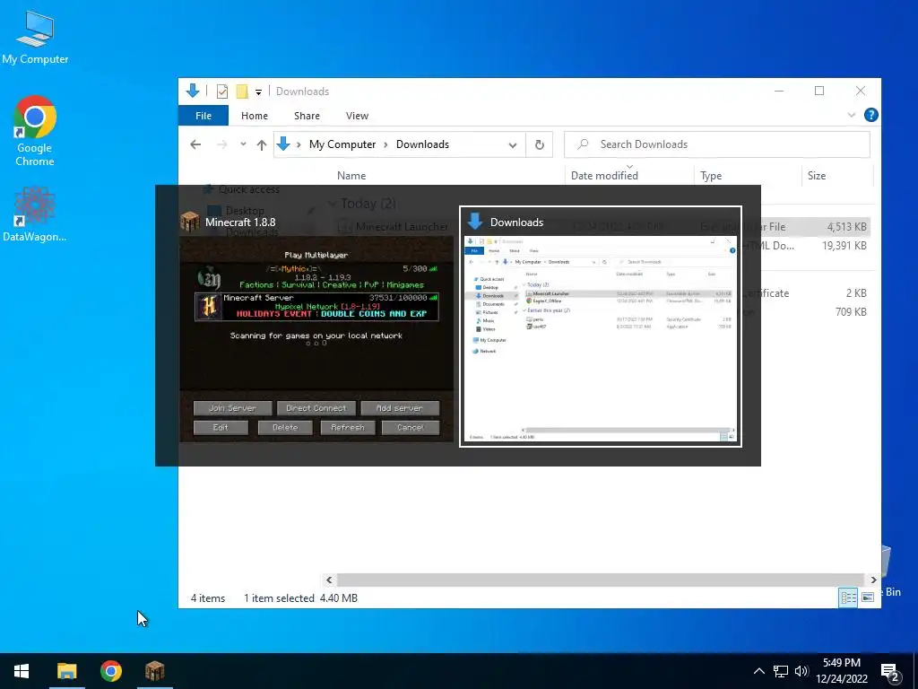The height and width of the screenshot is (689, 918).
Task: Go up one folder level
Action: pyautogui.click(x=262, y=144)
